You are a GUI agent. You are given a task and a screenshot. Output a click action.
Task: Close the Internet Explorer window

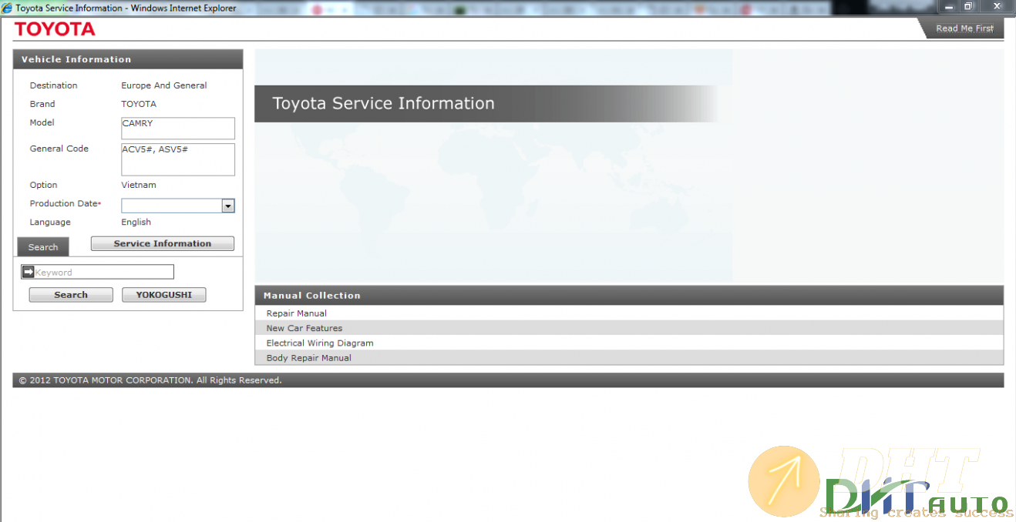coord(996,6)
